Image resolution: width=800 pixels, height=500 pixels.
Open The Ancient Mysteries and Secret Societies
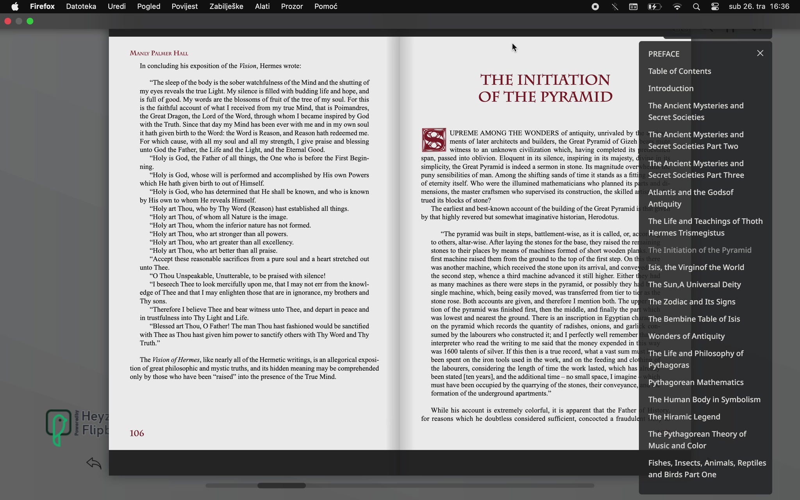(696, 111)
